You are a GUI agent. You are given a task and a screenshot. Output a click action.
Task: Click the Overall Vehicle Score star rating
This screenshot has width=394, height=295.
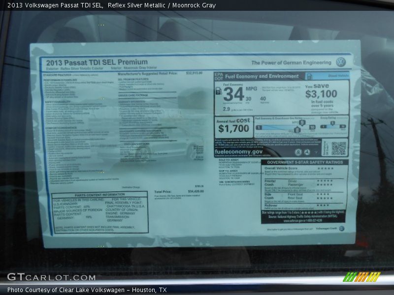tap(325, 168)
